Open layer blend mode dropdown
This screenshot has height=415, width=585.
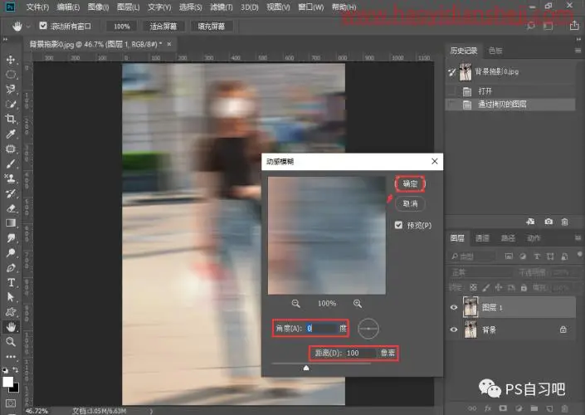pos(480,272)
